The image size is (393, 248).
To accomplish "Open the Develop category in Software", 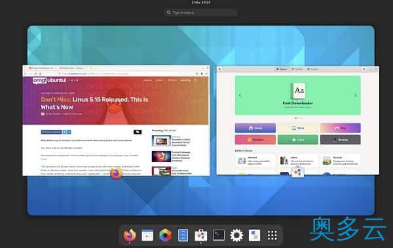I will point(341,140).
